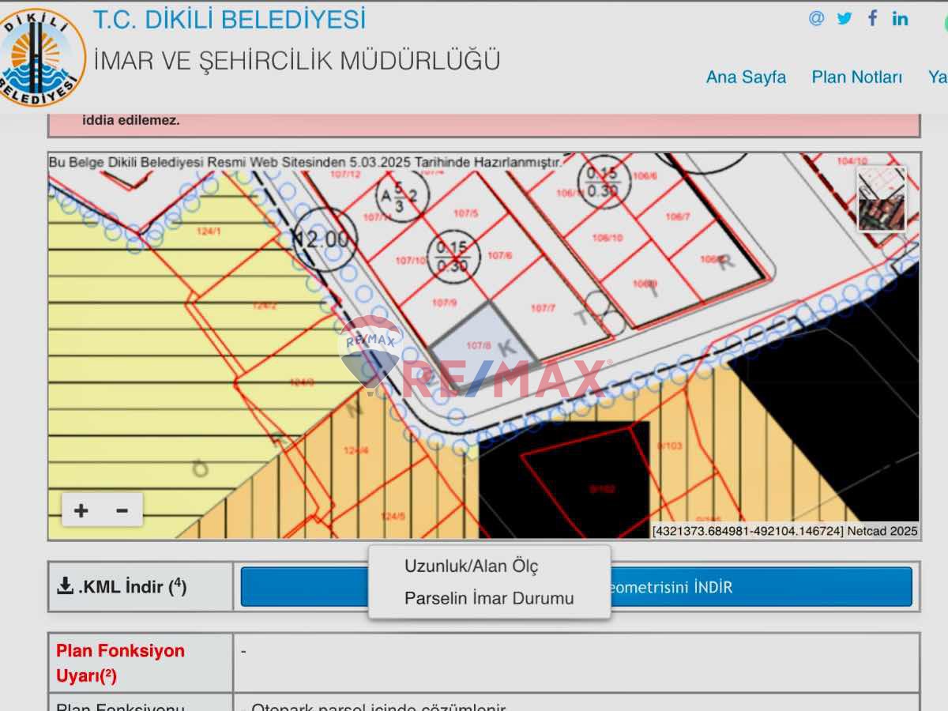This screenshot has height=711, width=948.
Task: Go to Plan Notları section
Action: click(x=856, y=77)
